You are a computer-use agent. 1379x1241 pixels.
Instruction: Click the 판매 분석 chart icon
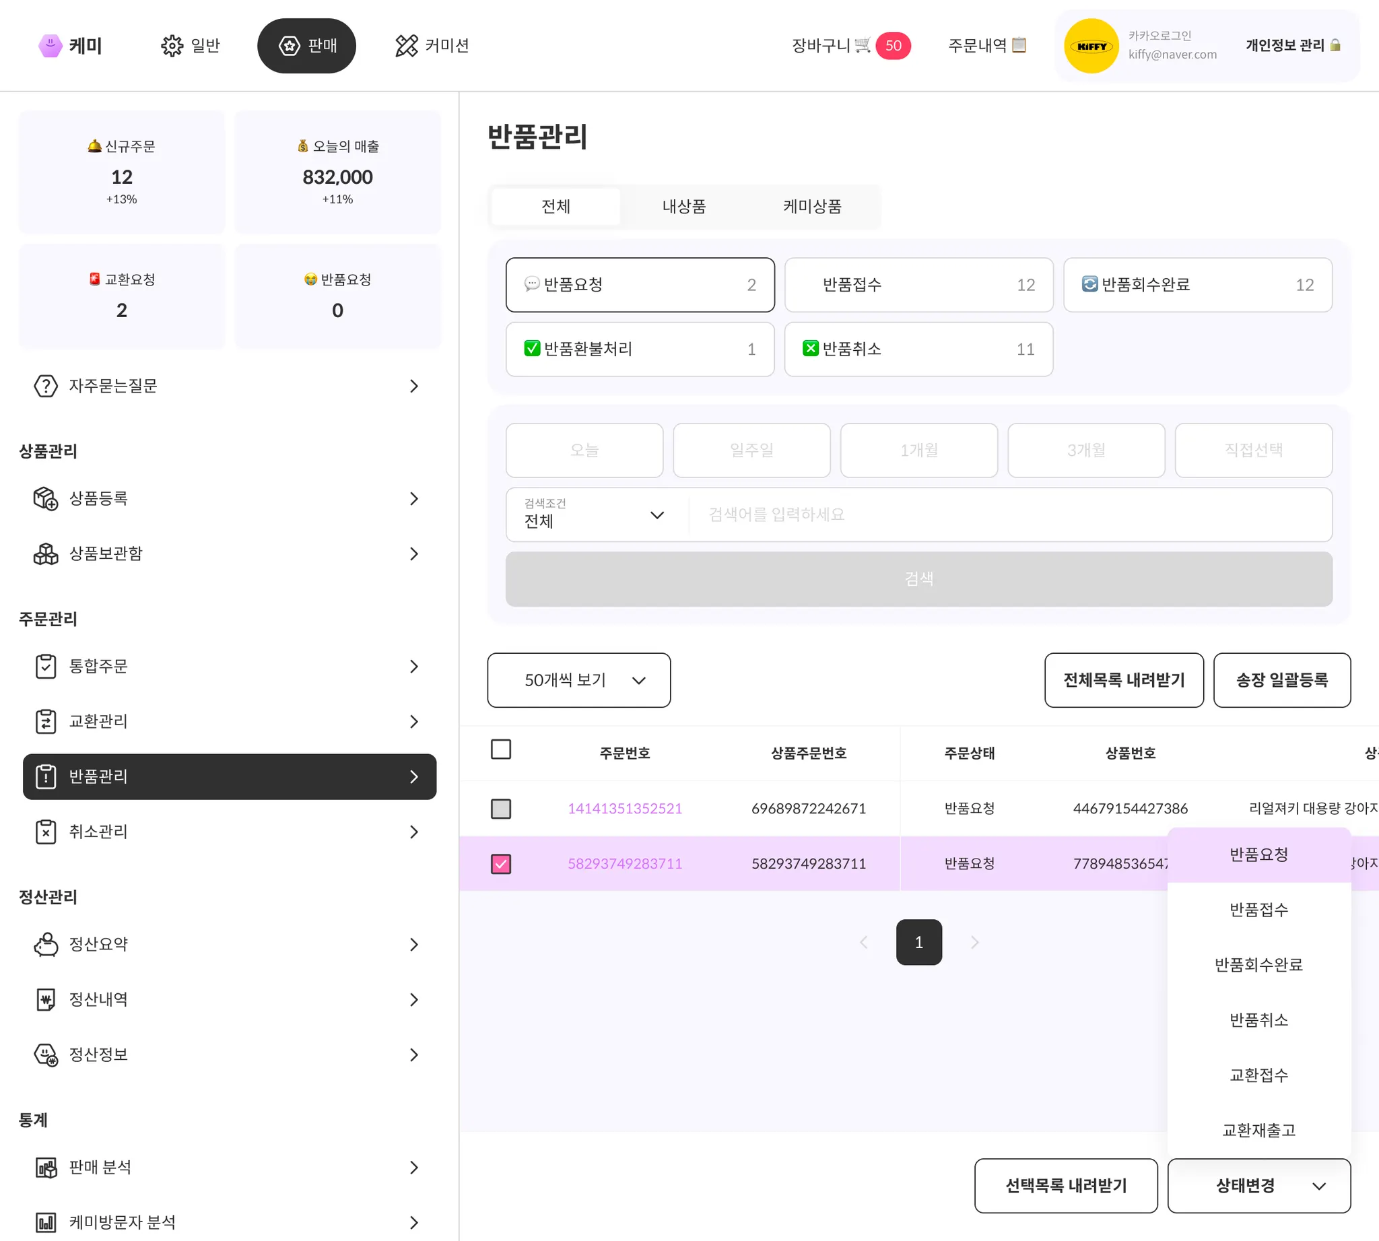(46, 1168)
